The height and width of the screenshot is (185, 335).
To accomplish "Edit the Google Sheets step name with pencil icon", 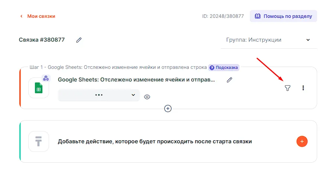I will click(229, 80).
